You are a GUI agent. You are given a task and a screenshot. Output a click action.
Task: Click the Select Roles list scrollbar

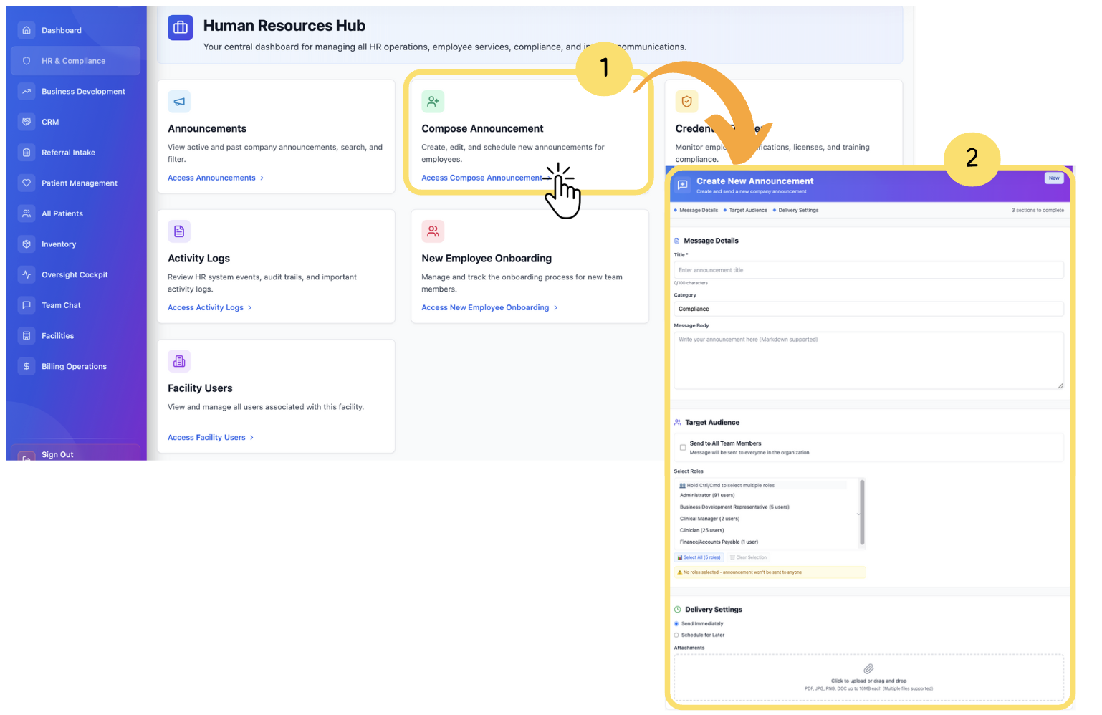861,512
